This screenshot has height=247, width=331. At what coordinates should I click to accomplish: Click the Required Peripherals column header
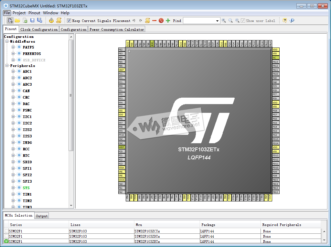point(291,225)
